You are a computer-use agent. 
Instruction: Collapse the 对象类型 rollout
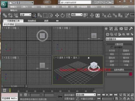(x=119, y=44)
